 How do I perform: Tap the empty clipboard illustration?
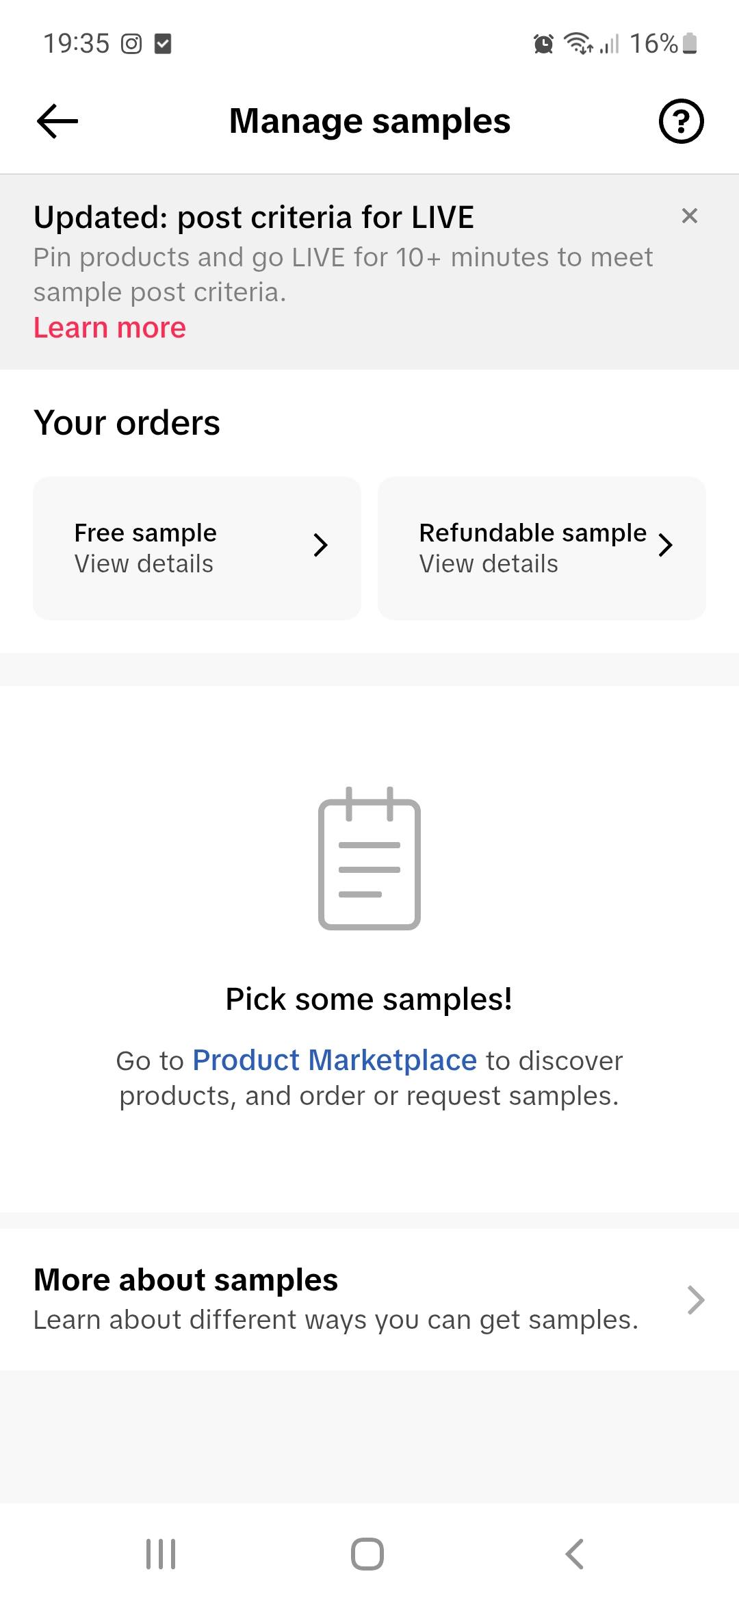pyautogui.click(x=369, y=859)
